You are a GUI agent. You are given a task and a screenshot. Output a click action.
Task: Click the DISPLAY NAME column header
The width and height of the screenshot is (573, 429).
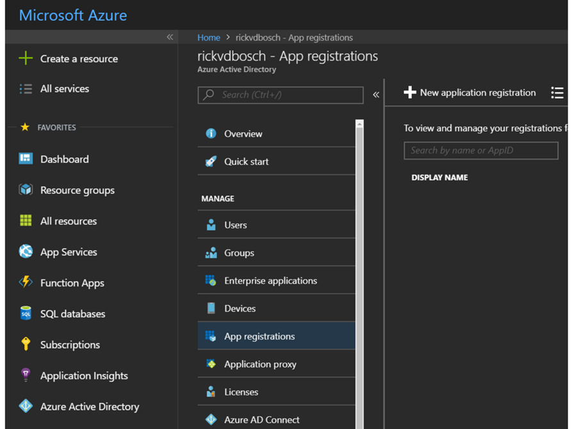point(440,177)
